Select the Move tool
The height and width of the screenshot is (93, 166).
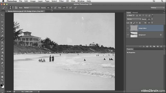[x=2, y=15]
